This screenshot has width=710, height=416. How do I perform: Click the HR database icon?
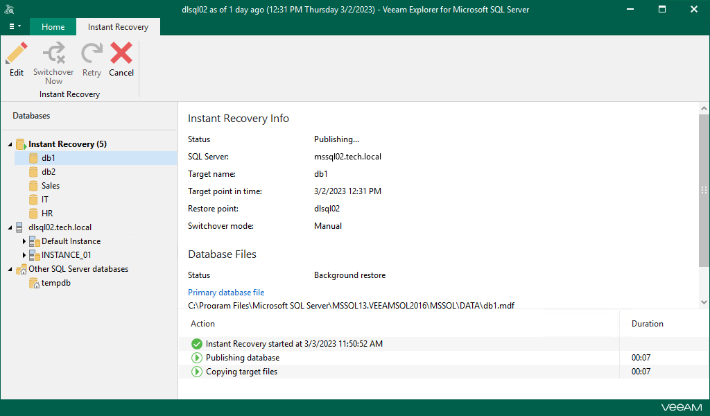[33, 214]
